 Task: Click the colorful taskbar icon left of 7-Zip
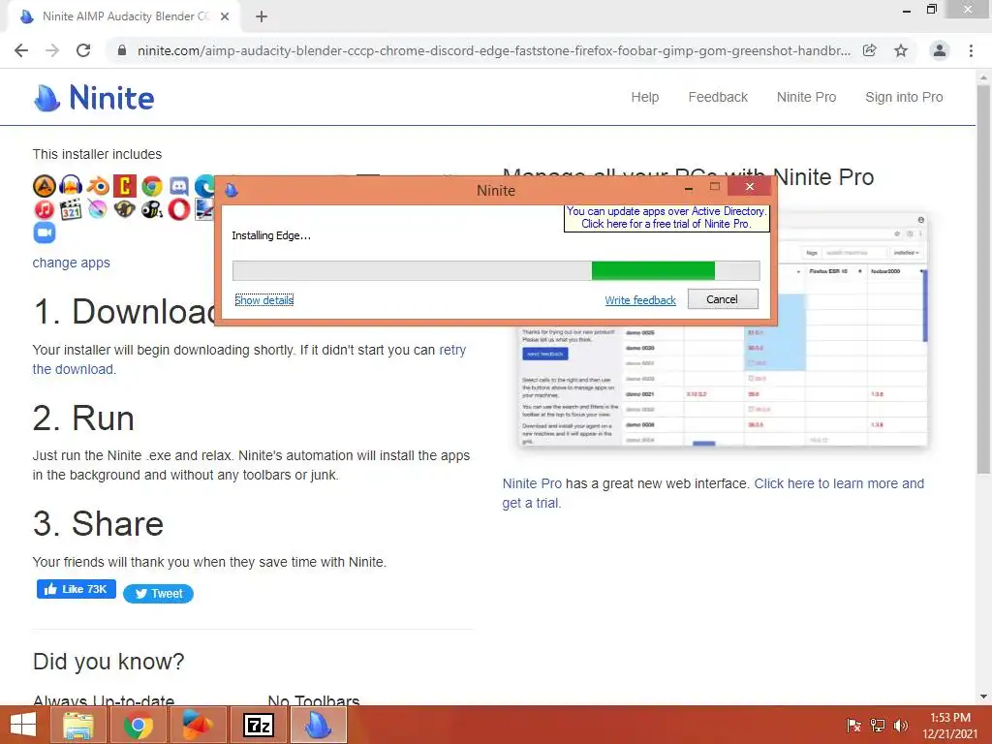(x=198, y=725)
